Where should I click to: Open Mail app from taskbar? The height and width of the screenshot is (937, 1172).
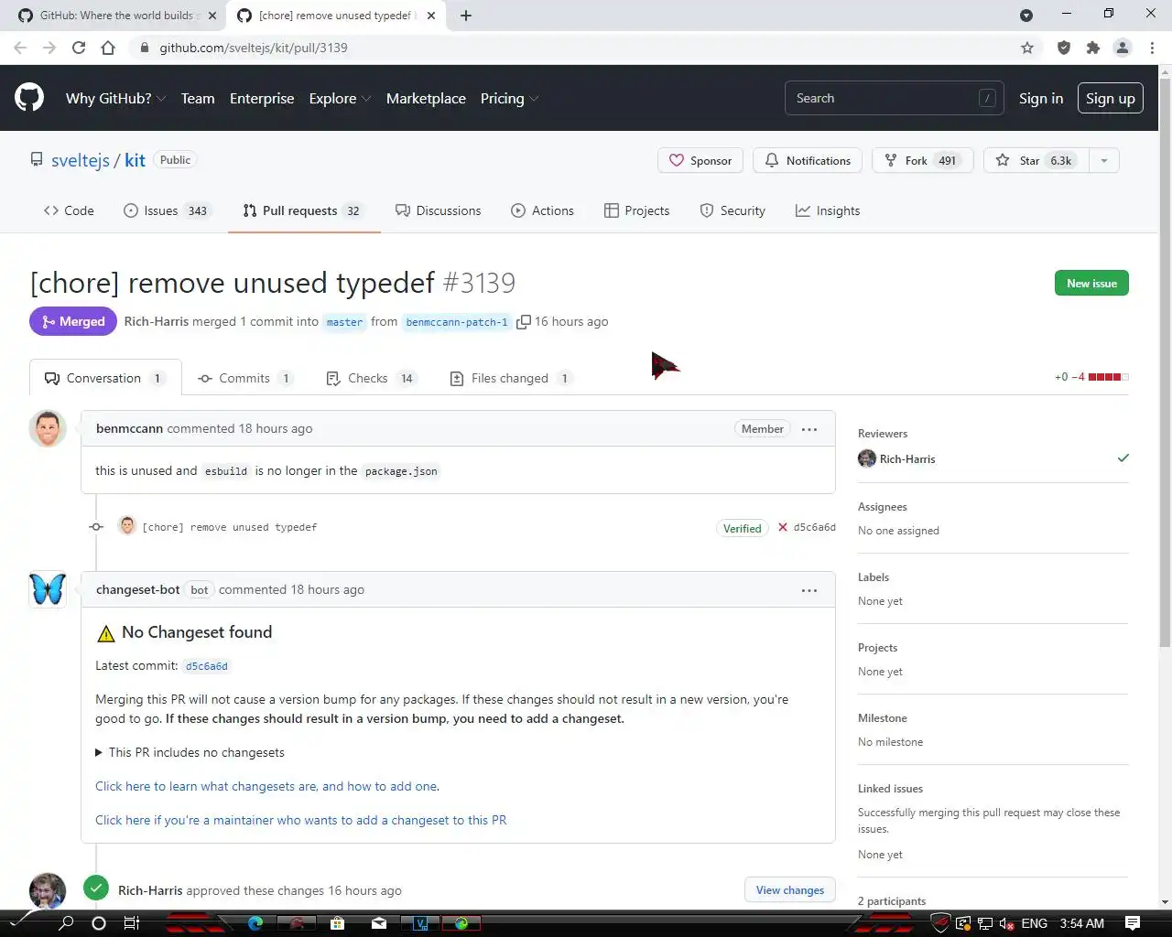[379, 922]
